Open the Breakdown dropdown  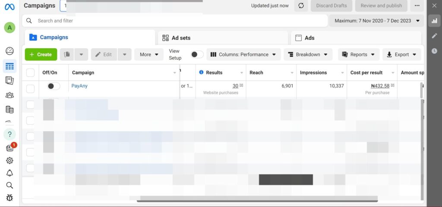(x=308, y=55)
